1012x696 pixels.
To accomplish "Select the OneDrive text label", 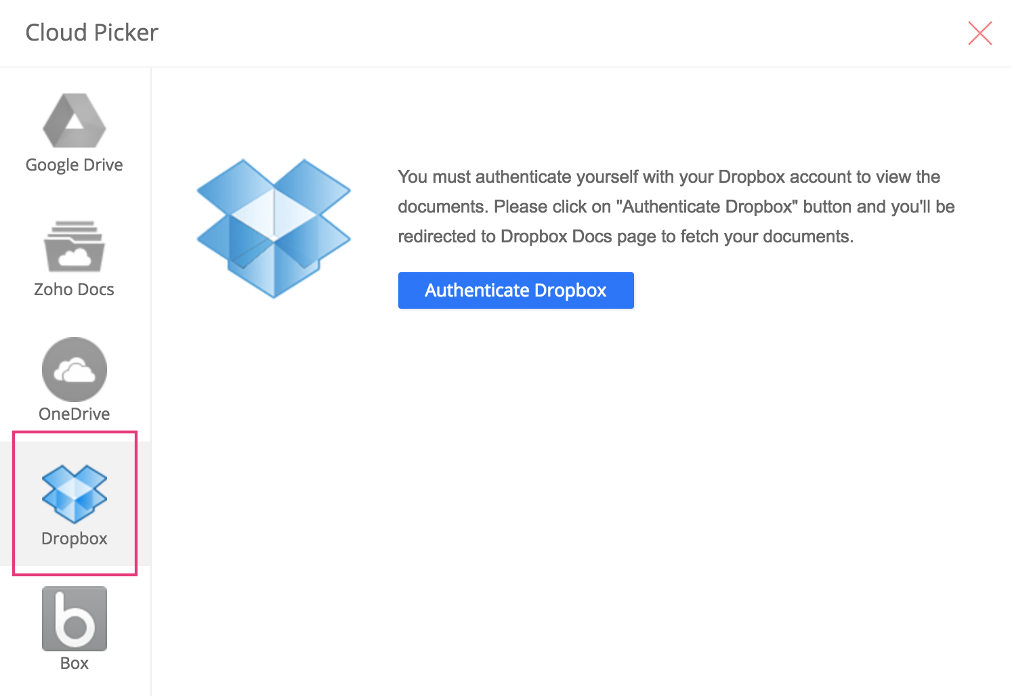I will coord(75,414).
